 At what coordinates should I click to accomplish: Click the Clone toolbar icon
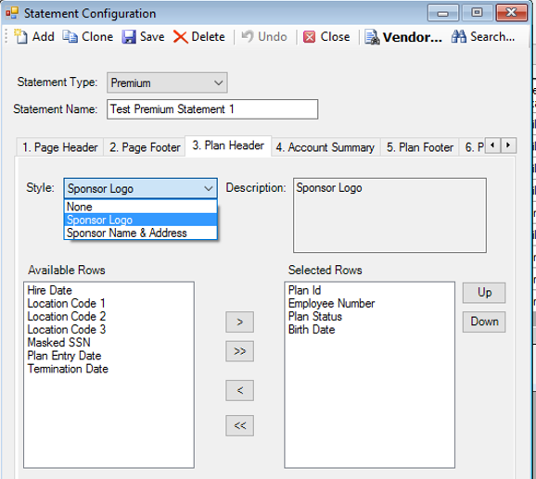[70, 36]
